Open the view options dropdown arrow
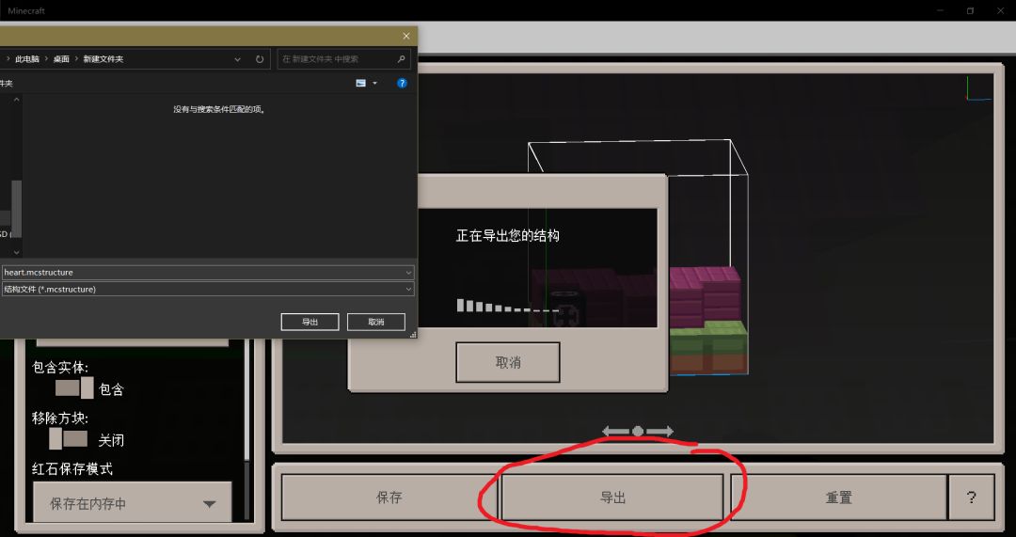The height and width of the screenshot is (537, 1016). (374, 83)
